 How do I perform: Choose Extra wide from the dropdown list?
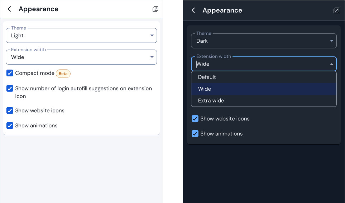tap(211, 100)
